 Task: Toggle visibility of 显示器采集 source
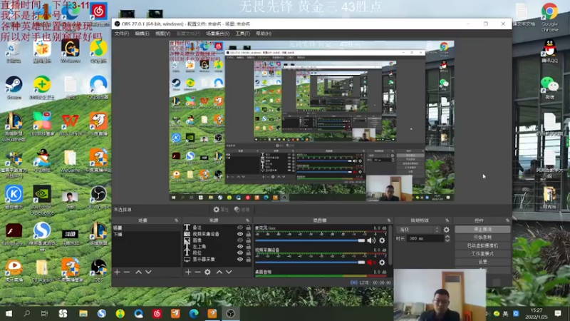point(240,259)
